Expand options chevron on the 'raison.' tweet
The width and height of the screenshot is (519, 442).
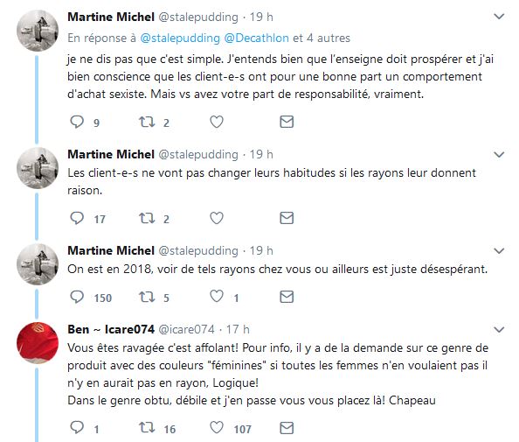499,154
